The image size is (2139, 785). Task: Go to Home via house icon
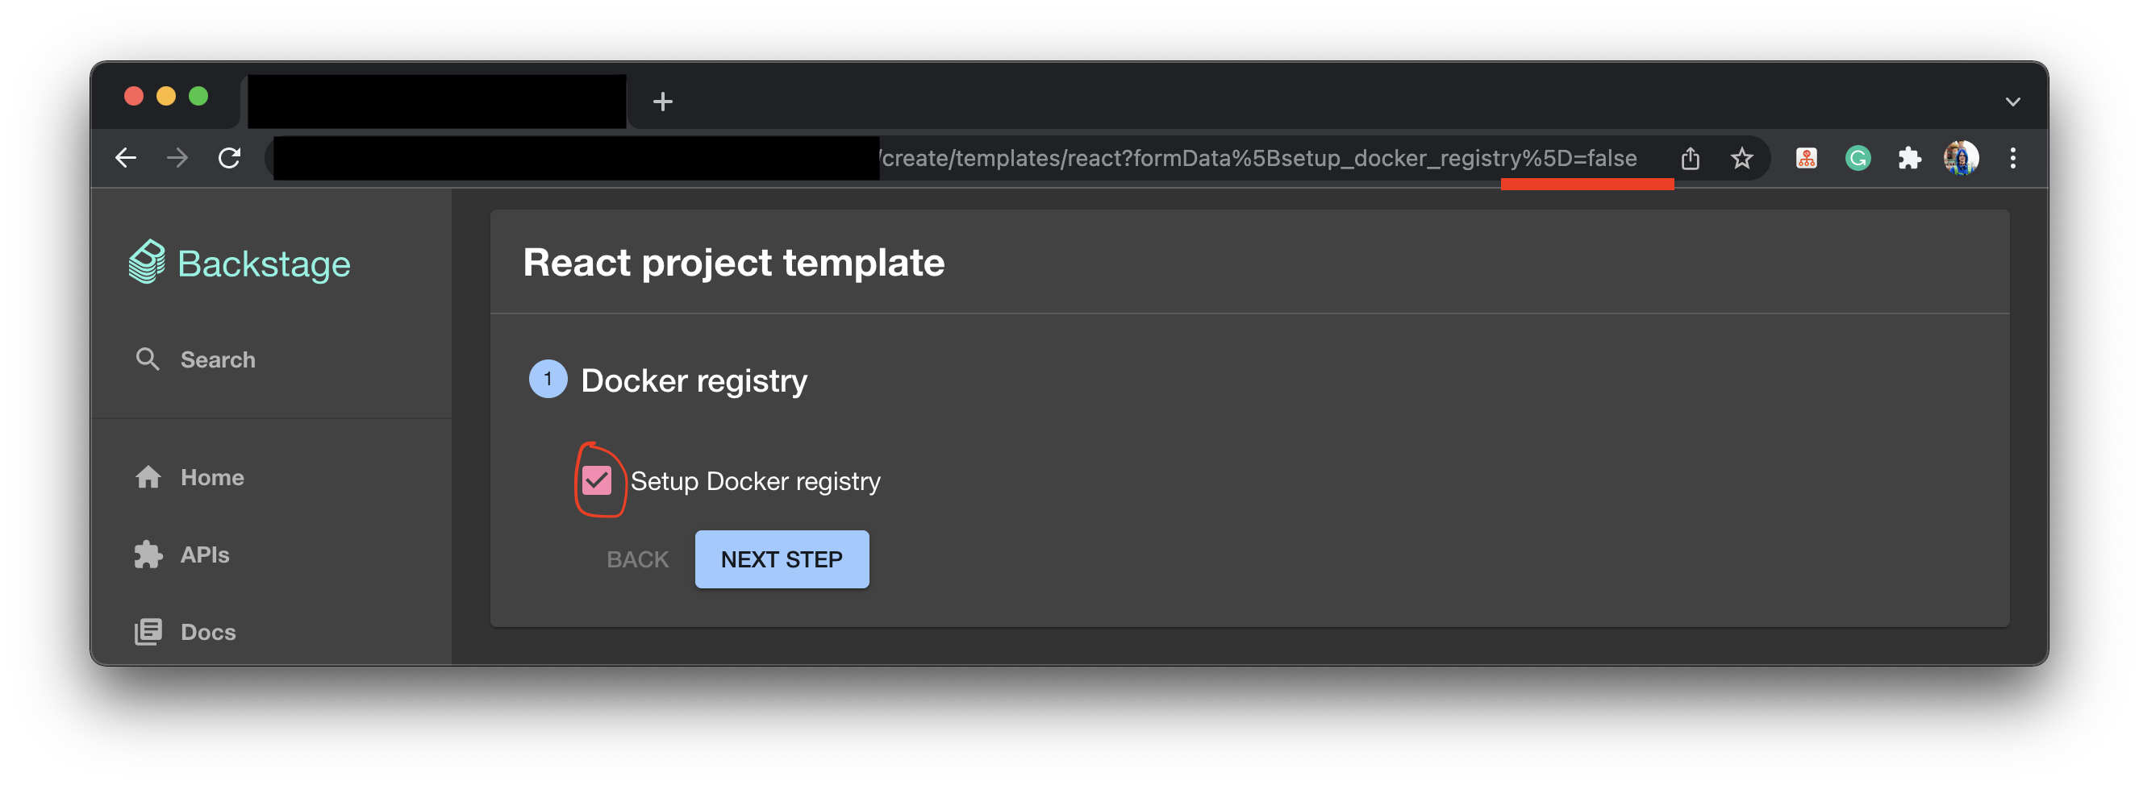pyautogui.click(x=148, y=477)
